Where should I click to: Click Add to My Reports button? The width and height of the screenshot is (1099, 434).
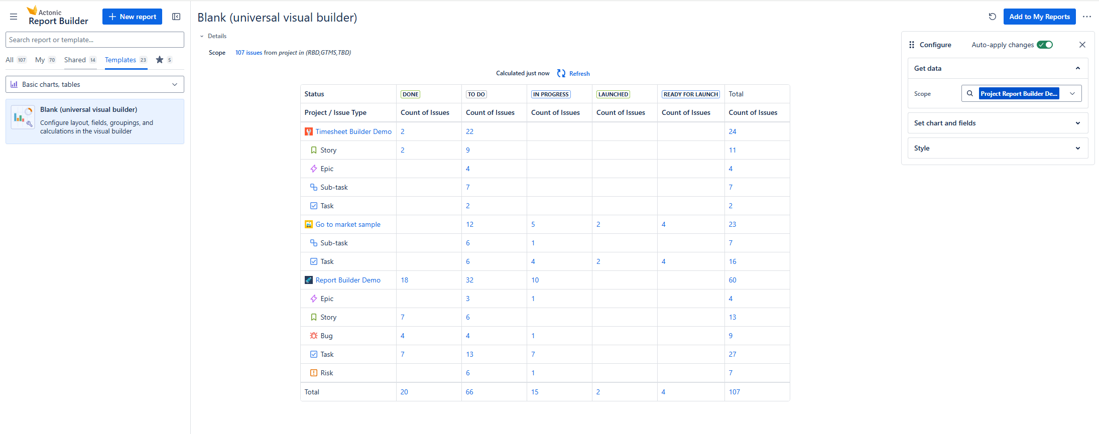[1039, 17]
